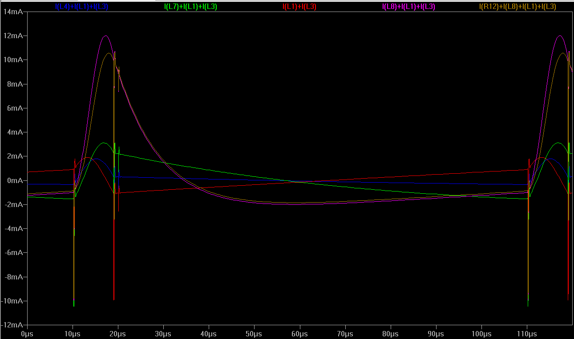Click the first green trace peak near 3mA
This screenshot has height=339, width=574.
point(104,143)
